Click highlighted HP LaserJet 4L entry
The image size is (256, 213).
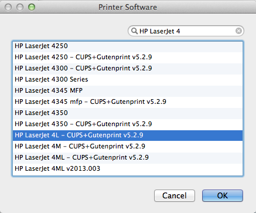(x=128, y=135)
